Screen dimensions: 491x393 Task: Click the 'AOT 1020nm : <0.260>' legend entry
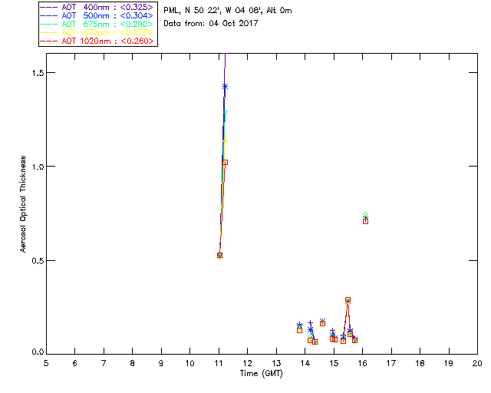point(97,41)
